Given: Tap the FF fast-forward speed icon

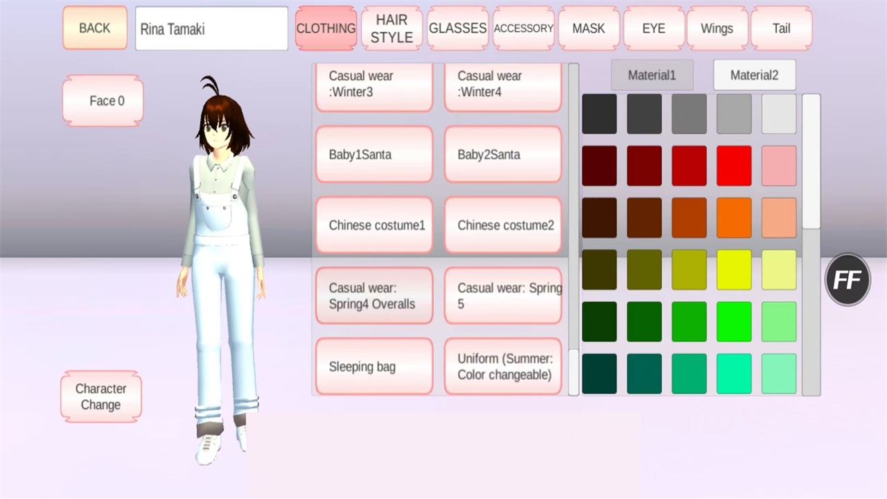Looking at the screenshot, I should (x=847, y=279).
